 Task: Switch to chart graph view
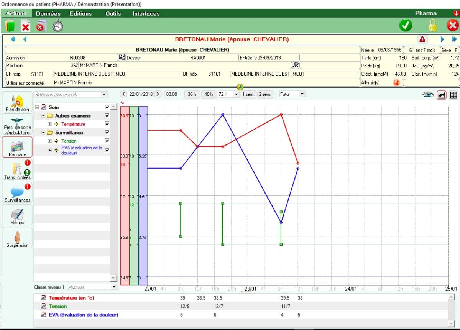[x=442, y=95]
